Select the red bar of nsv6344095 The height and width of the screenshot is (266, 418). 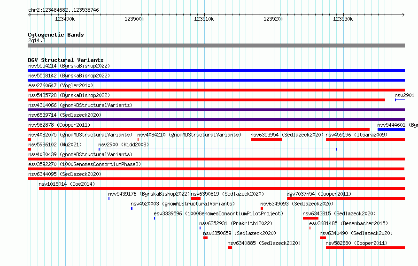216,179
